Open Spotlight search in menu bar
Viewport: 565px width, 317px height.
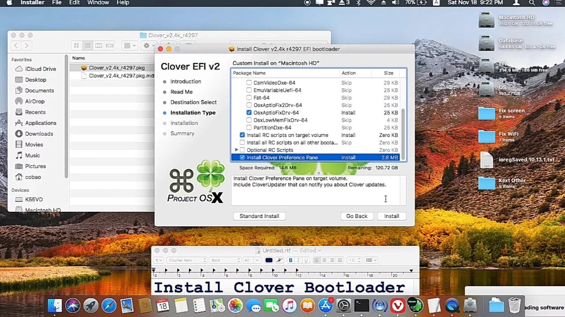point(531,3)
